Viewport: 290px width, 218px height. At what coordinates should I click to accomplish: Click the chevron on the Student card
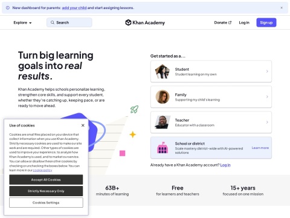pos(267,71)
